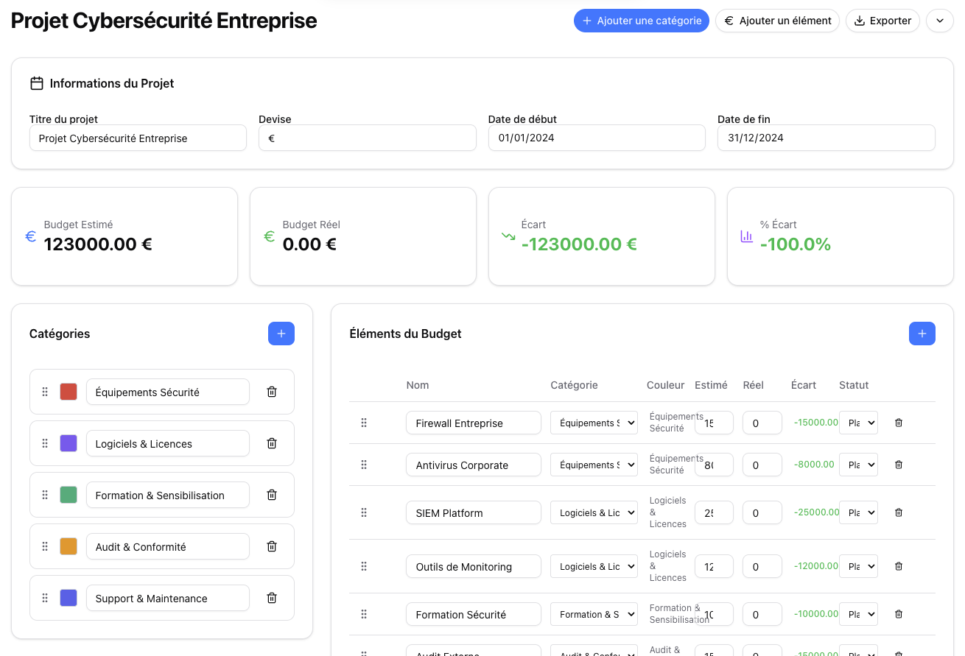
Task: Grab drag handle of Logiciels & Licences category
Action: pos(45,443)
